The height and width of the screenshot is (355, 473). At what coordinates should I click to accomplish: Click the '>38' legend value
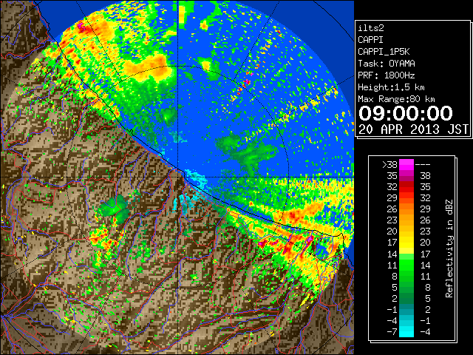pyautogui.click(x=389, y=164)
